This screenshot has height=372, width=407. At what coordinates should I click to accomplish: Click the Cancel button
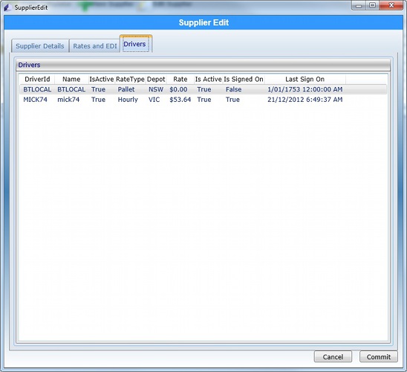(333, 356)
